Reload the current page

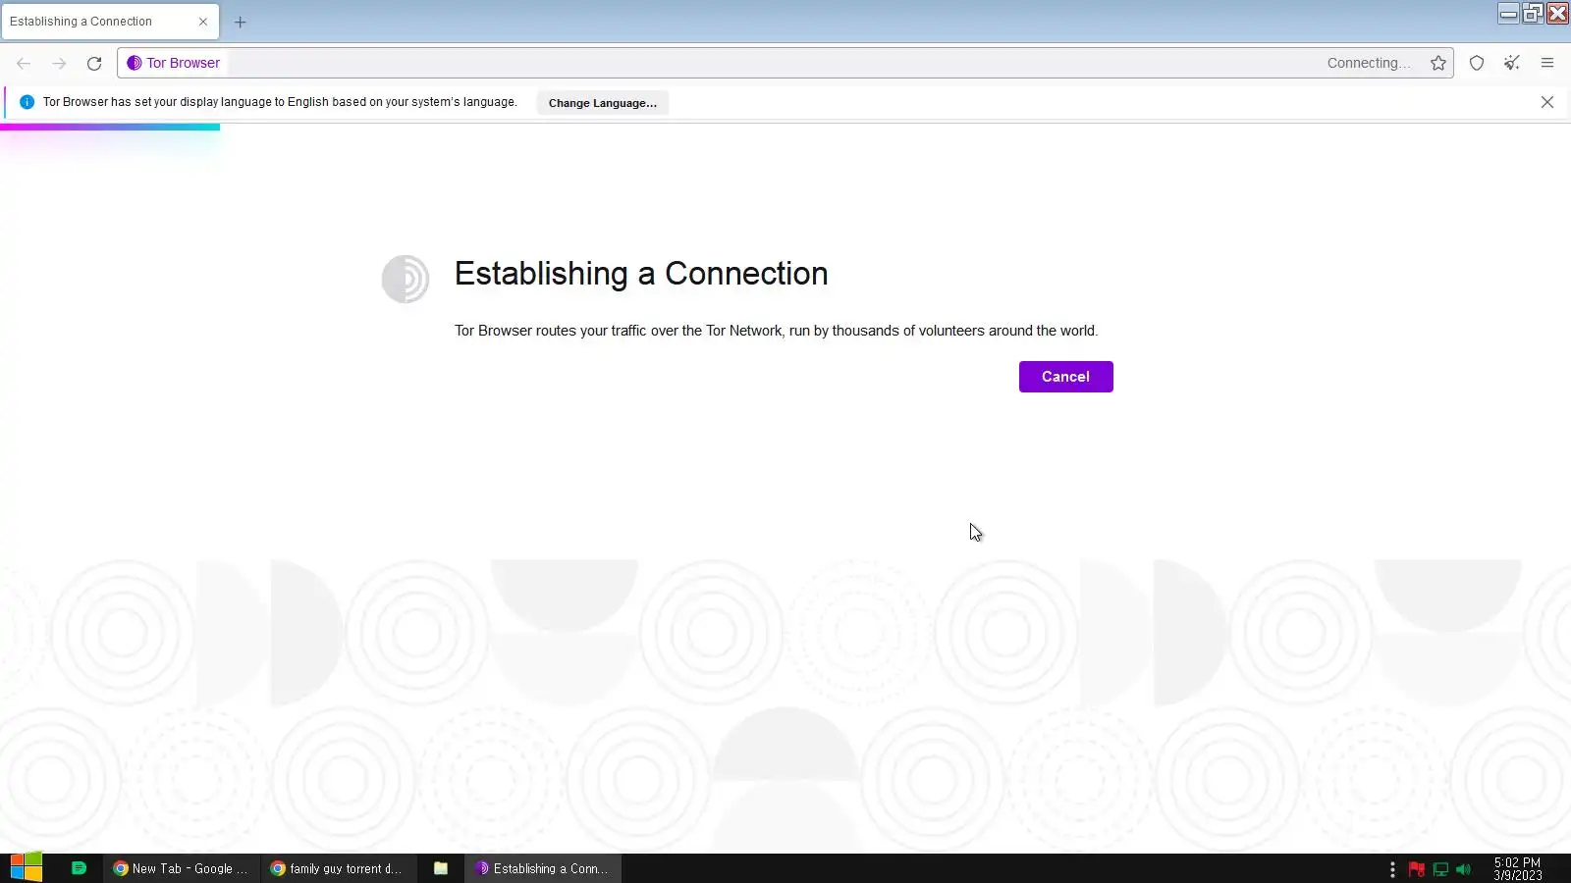coord(94,63)
